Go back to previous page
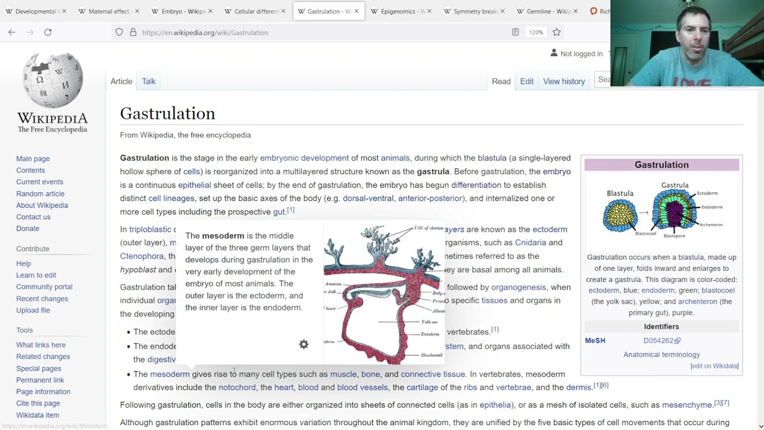Viewport: 764px width, 430px height. tap(12, 32)
